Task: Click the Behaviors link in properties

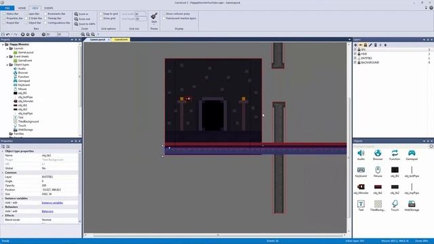Action: tap(47, 211)
